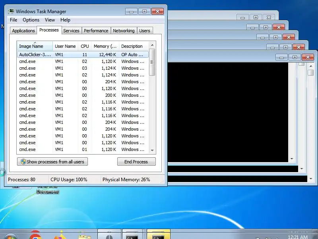Select the Processes tab
The image size is (318, 239).
click(x=49, y=30)
